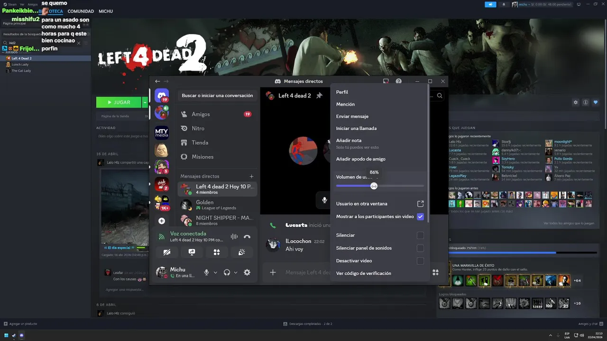Check the Silenciar checkbox
The width and height of the screenshot is (607, 341).
tap(420, 235)
